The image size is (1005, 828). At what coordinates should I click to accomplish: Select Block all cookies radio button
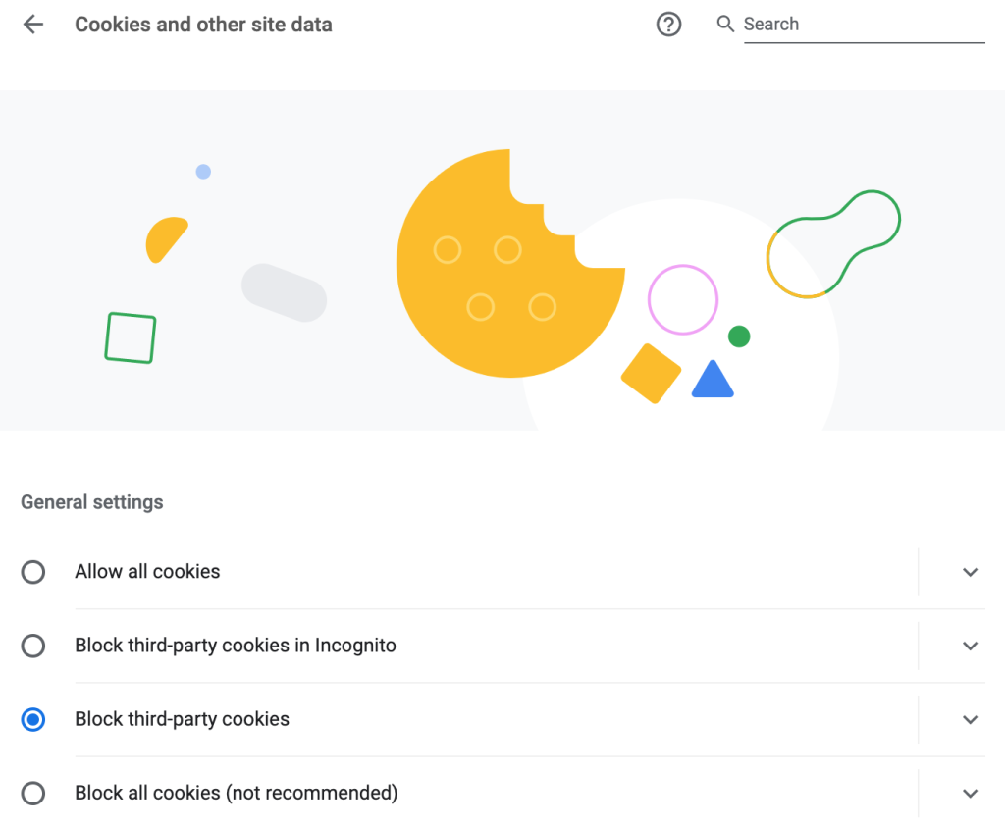click(x=33, y=794)
